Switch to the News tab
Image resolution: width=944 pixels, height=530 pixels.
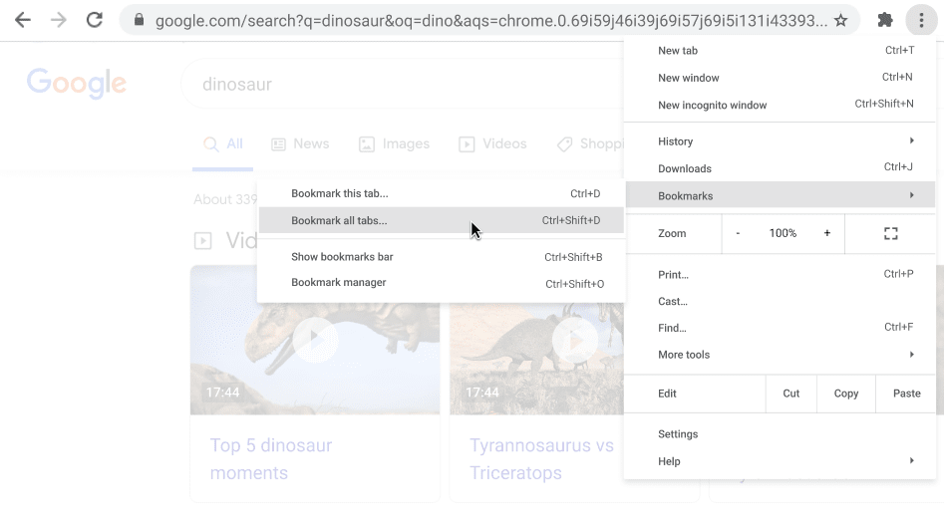tap(300, 144)
